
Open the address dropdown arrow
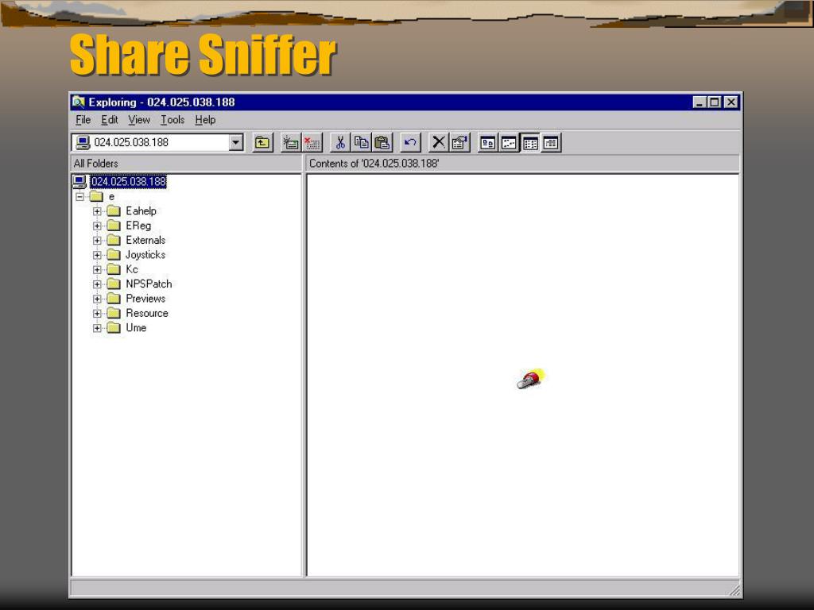[235, 143]
